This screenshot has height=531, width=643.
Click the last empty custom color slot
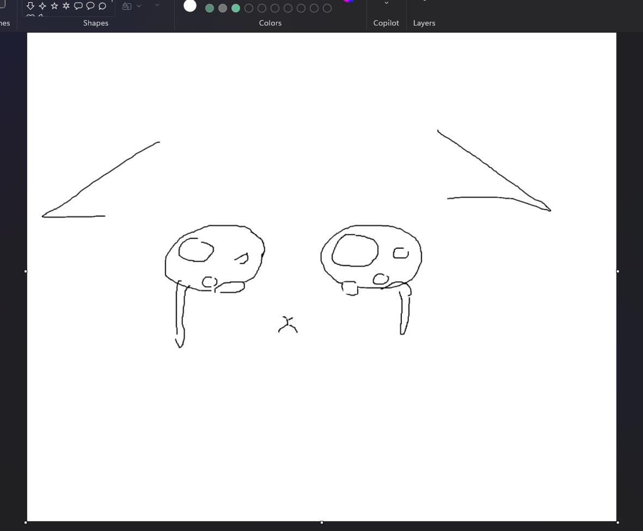tap(327, 8)
